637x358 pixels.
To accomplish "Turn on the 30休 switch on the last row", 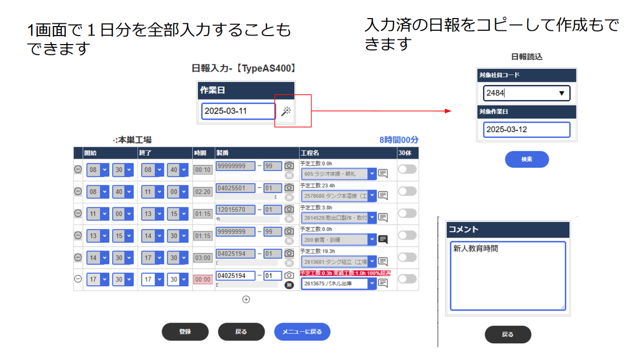I will point(408,278).
